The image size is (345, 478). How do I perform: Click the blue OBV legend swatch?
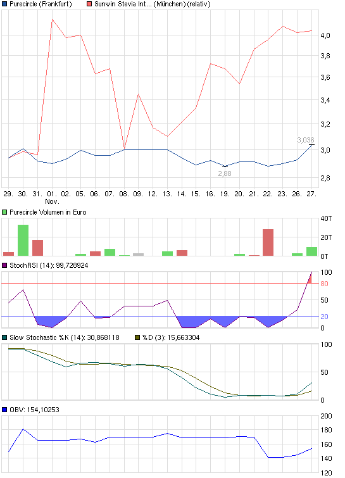point(4,410)
